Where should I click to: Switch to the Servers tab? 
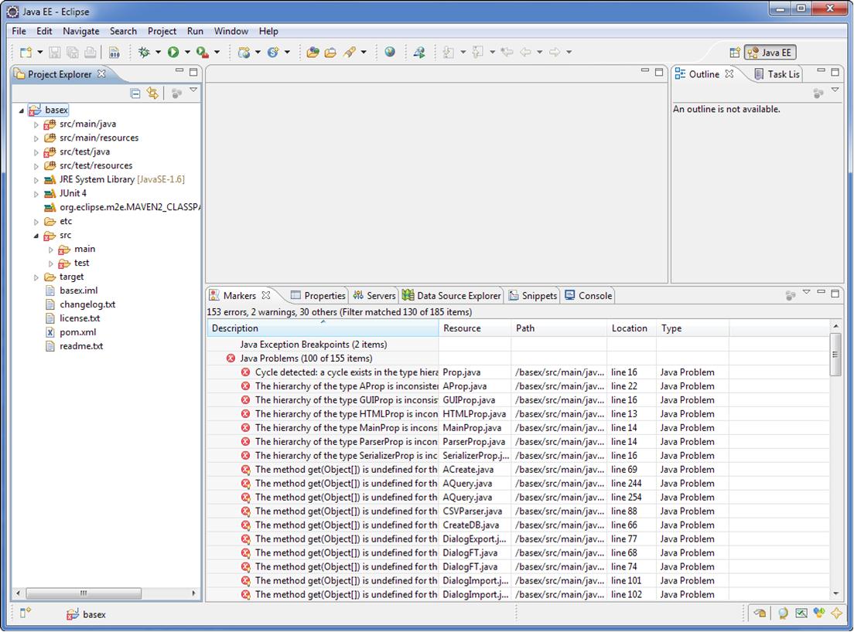click(x=374, y=295)
